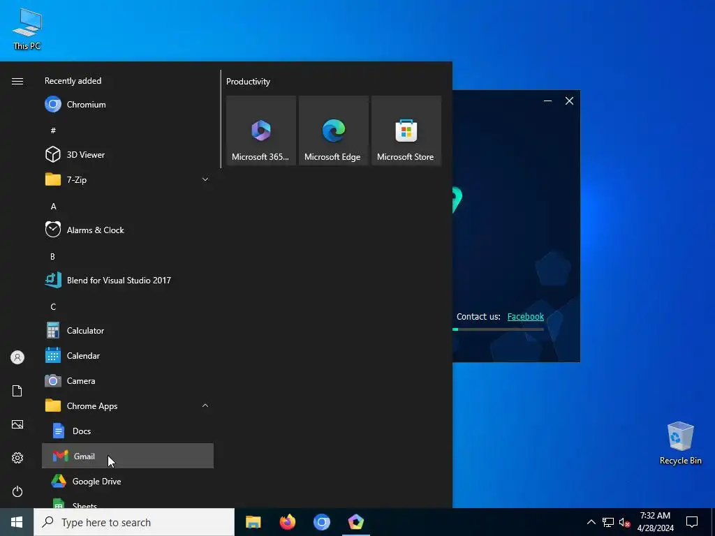Open the Calendar app
Image resolution: width=715 pixels, height=536 pixels.
128,355
